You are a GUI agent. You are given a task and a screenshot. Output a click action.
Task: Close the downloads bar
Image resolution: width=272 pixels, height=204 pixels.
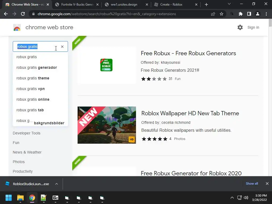click(x=267, y=184)
